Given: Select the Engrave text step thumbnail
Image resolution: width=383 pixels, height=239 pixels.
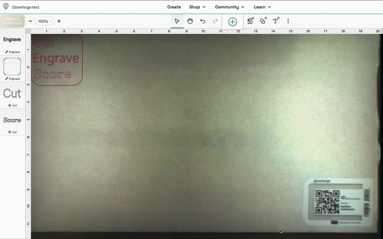Looking at the screenshot, I should pos(12,40).
